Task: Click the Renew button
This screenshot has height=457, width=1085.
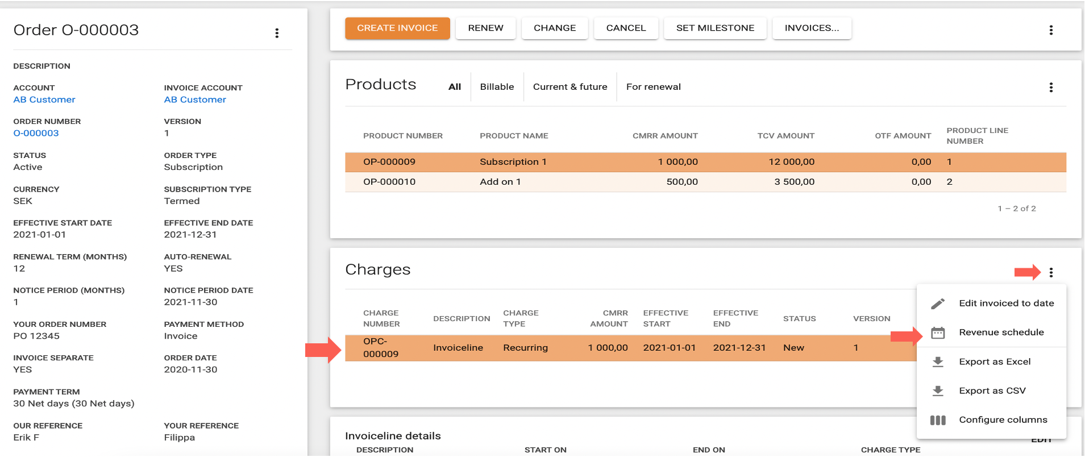Action: point(485,28)
